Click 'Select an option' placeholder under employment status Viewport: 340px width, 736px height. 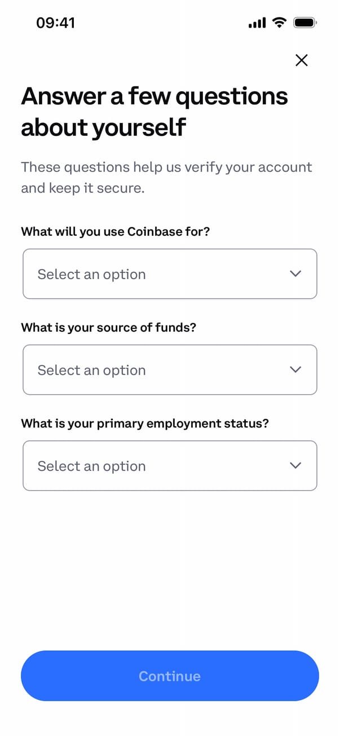(91, 466)
